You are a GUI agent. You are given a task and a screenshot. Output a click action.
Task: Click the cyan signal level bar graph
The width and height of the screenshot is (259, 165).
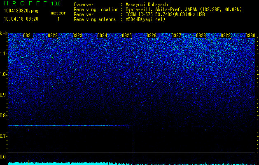coord(132,163)
